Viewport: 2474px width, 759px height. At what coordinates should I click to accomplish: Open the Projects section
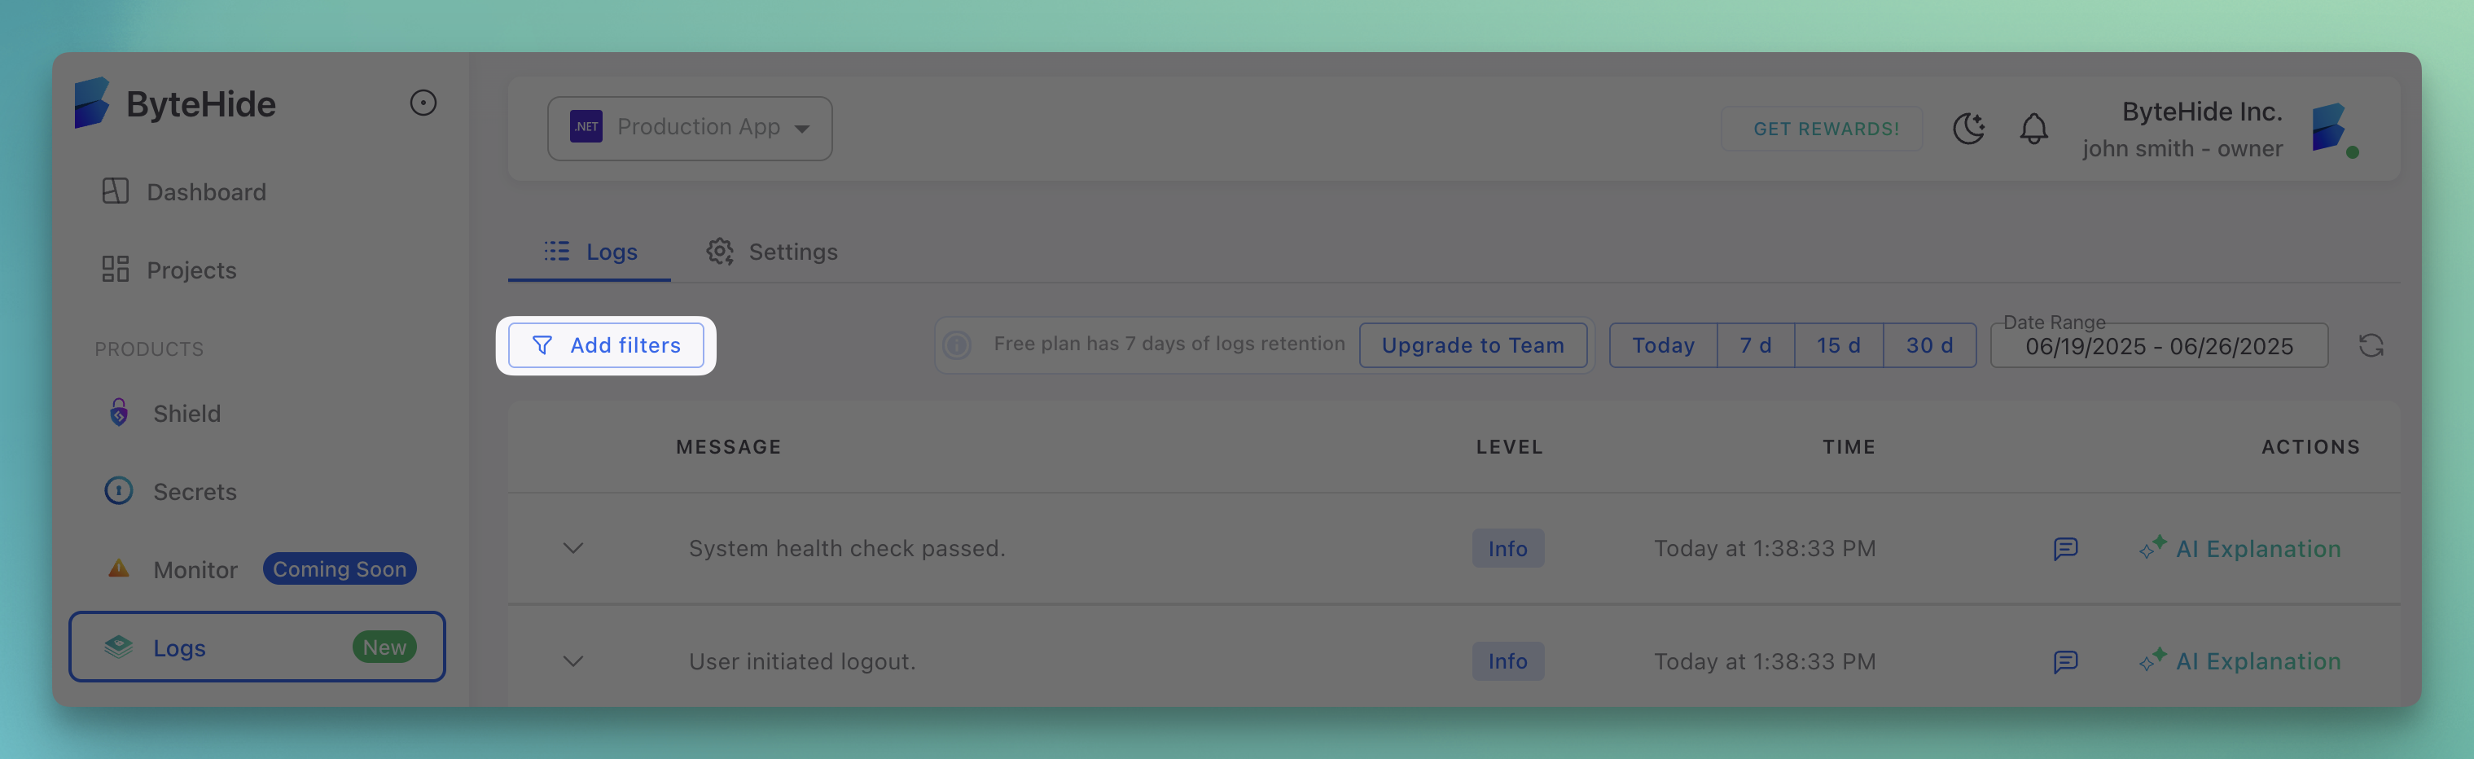[x=191, y=270]
